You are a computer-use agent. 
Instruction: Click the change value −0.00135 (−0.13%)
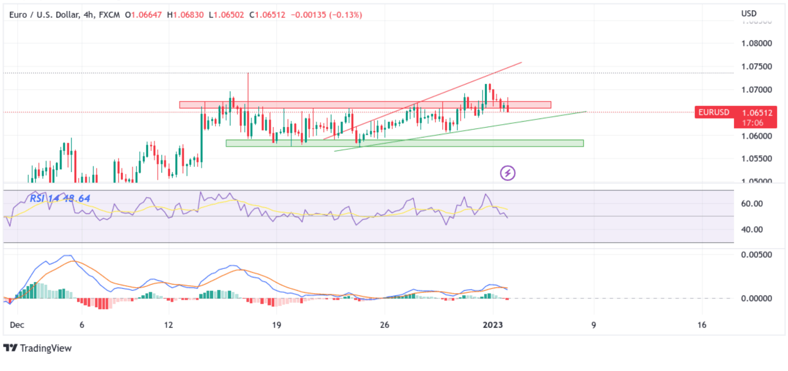pos(326,15)
